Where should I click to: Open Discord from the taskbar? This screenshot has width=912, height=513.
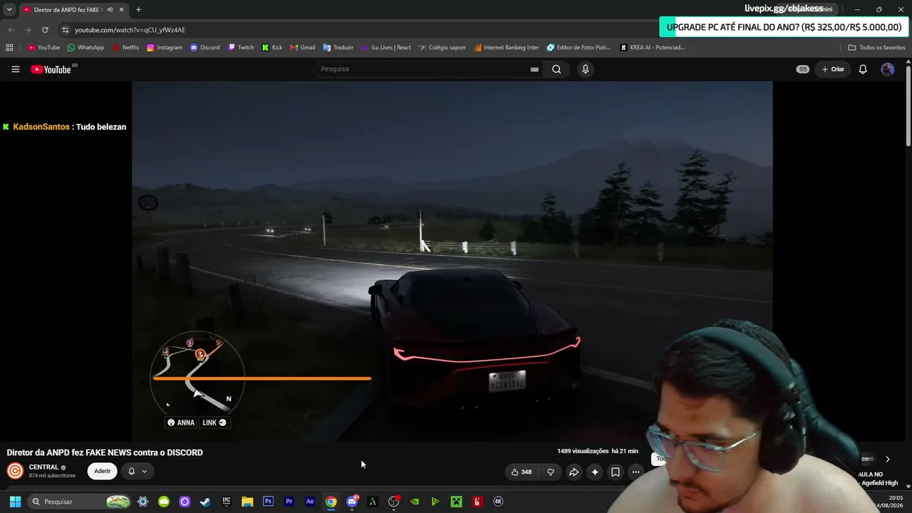(x=352, y=502)
